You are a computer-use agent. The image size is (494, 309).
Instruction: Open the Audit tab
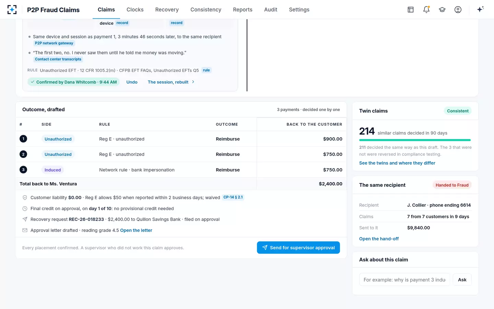(x=271, y=10)
